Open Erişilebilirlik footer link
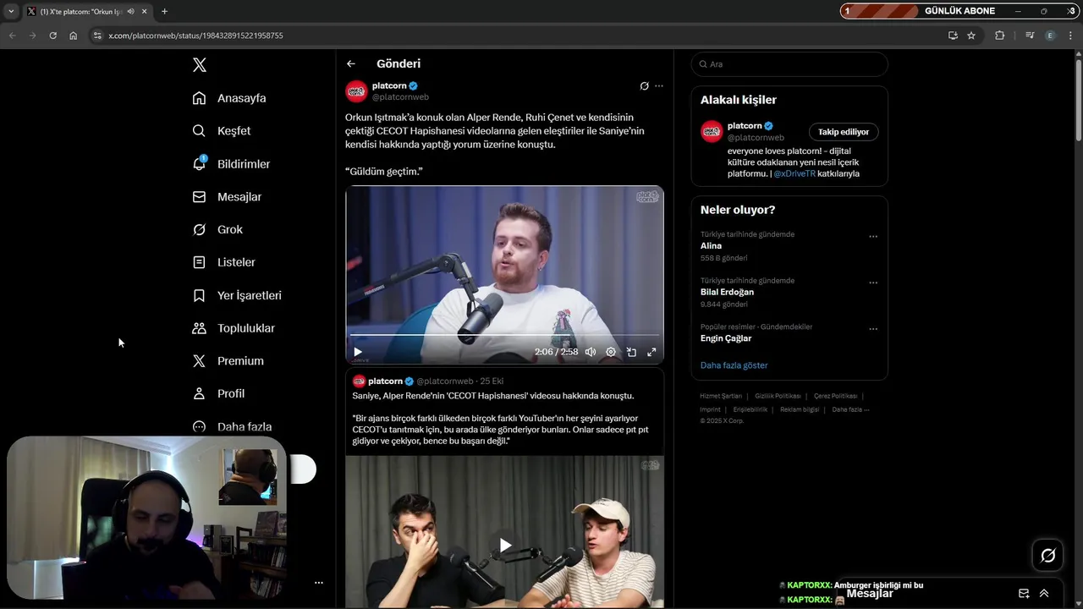This screenshot has width=1083, height=609. 750,409
